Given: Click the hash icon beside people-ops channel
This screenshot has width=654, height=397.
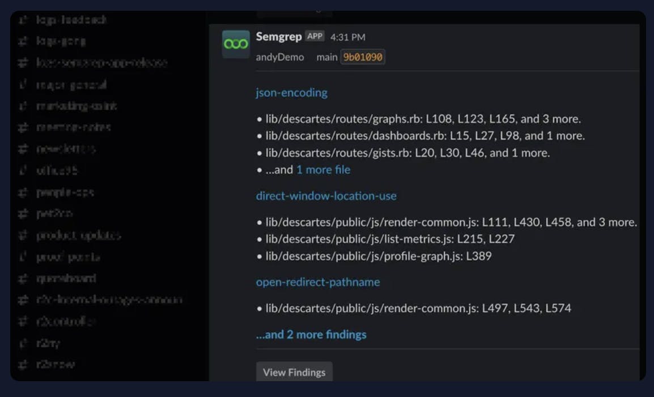Looking at the screenshot, I should 23,192.
